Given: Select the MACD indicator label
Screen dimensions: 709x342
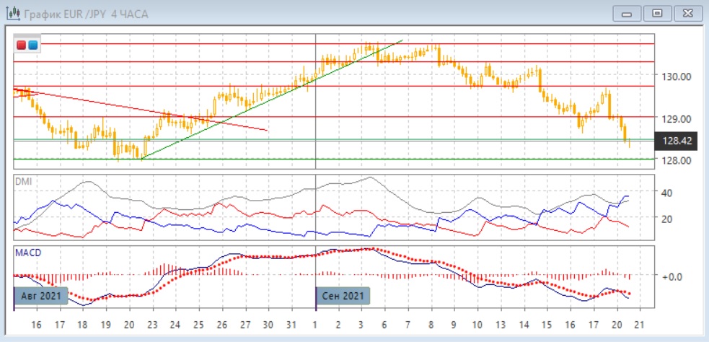Looking at the screenshot, I should pos(28,253).
